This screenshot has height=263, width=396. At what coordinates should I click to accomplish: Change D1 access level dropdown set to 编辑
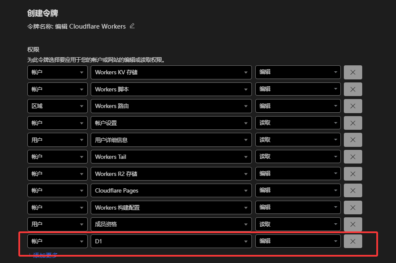298,241
